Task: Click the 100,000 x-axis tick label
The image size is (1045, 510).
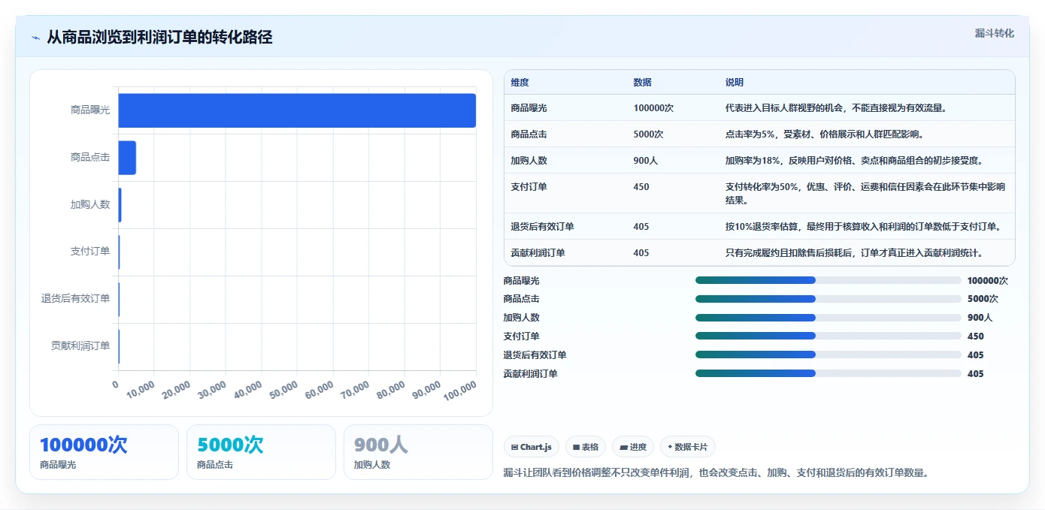Action: pos(460,391)
